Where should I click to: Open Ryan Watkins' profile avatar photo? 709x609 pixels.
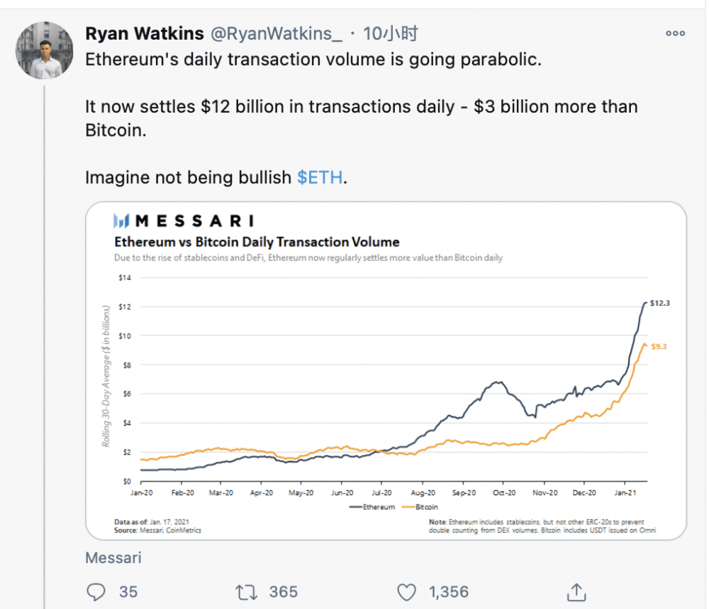(x=44, y=50)
